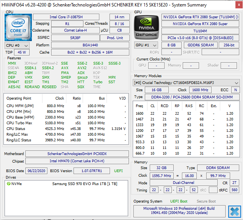Click the 8 / 16 Cores/Threads value
243x220 pixels.
[119, 24]
